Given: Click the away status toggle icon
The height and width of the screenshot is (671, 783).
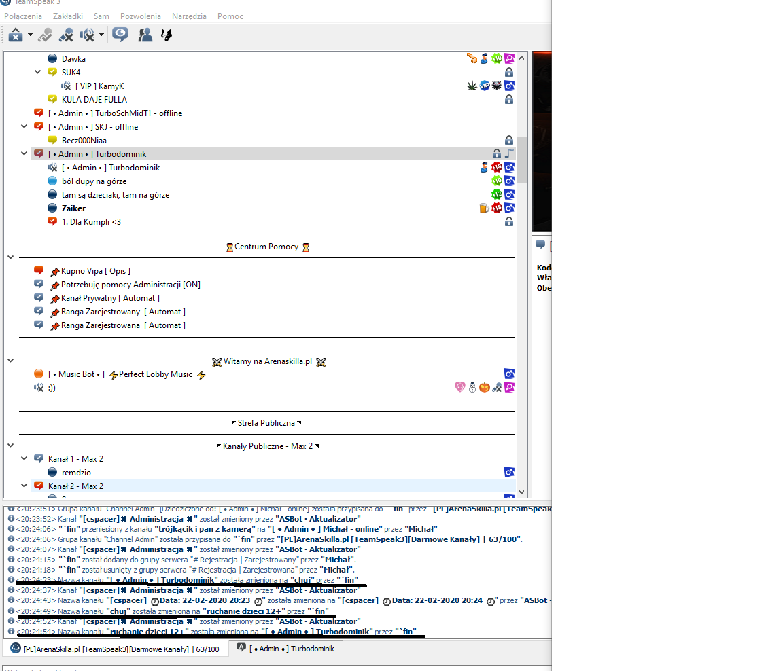Looking at the screenshot, I should coord(44,35).
